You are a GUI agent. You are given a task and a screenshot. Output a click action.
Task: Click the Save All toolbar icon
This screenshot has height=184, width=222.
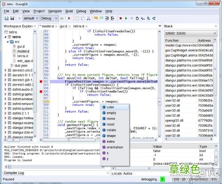tap(12, 18)
